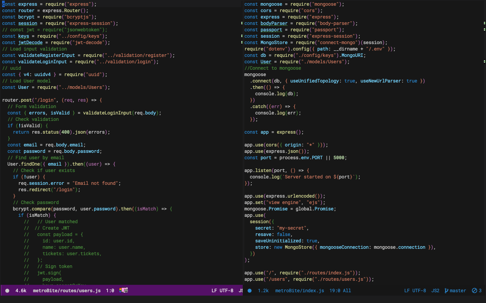
Task: Click the blue buffer state dot beside 1.2k
Action: (249, 291)
